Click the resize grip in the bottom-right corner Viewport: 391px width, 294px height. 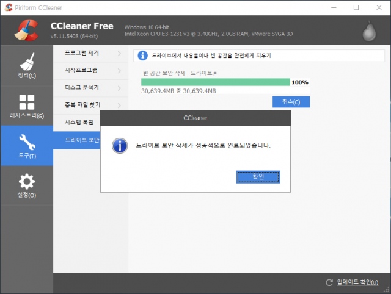coord(387,290)
